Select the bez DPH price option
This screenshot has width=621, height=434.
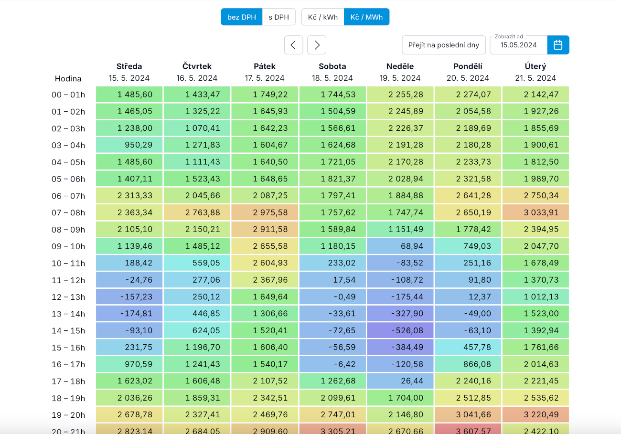pyautogui.click(x=241, y=17)
